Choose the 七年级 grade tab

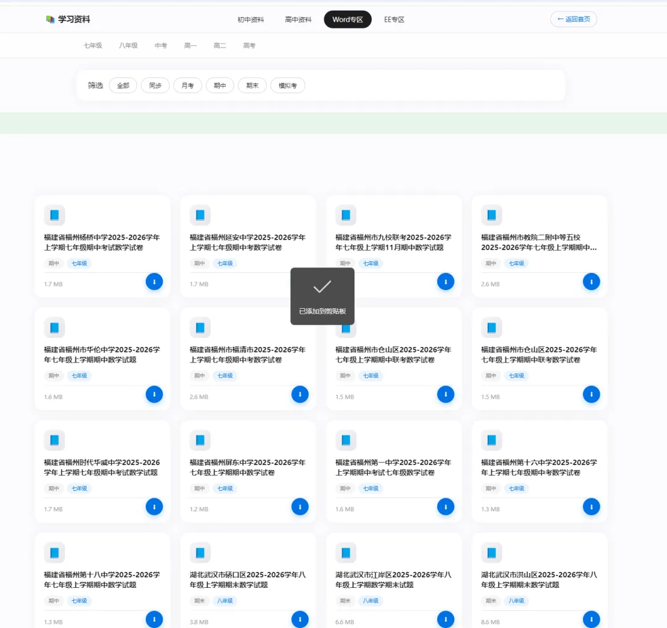click(93, 46)
